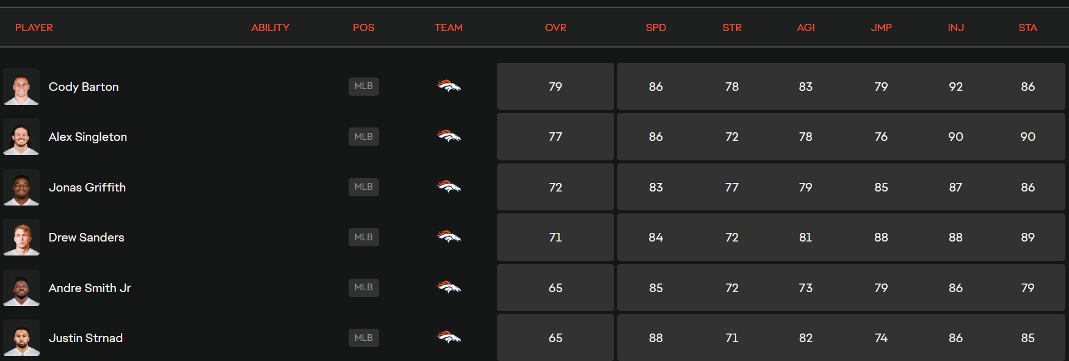Click the MLB badge in Andre Smith Jr's row

pyautogui.click(x=364, y=287)
